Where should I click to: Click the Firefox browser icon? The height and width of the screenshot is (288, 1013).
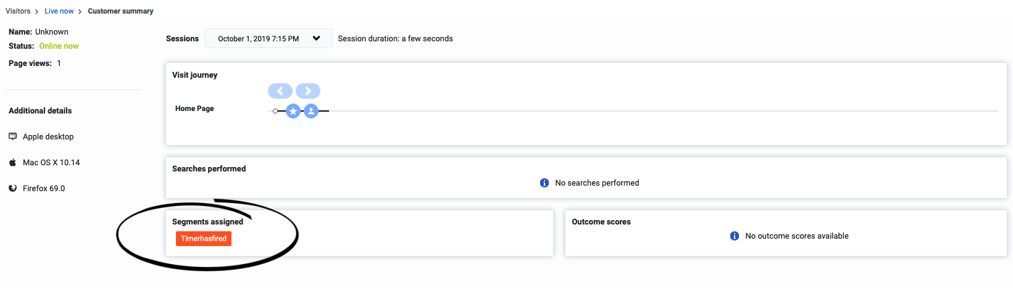[x=12, y=189]
